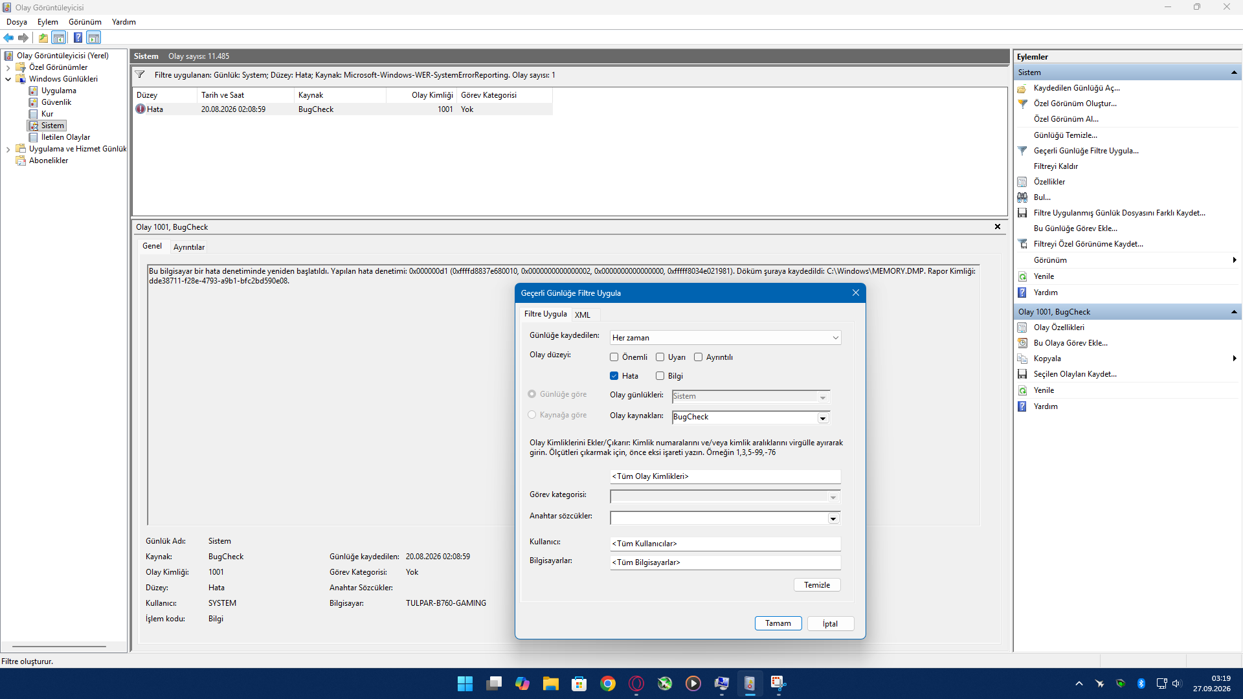The image size is (1243, 699).
Task: Click the Kaydedilen Günlüğü Aç folder icon
Action: (1022, 88)
